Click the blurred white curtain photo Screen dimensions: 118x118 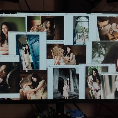click(x=110, y=87)
